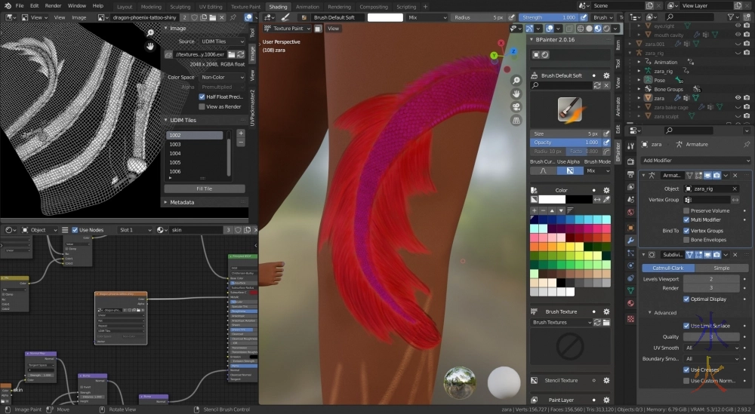Open the Modifier properties wrench tab
This screenshot has height=414, width=755.
click(630, 240)
